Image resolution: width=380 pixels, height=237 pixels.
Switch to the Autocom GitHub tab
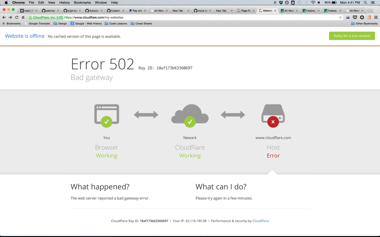(x=93, y=11)
